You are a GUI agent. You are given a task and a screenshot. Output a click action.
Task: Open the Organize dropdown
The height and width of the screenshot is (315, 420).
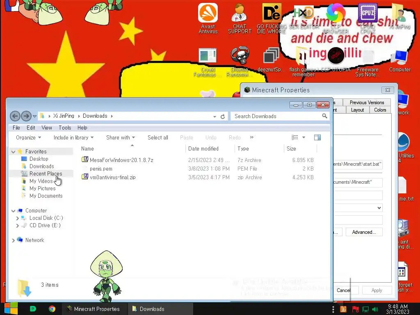28,137
